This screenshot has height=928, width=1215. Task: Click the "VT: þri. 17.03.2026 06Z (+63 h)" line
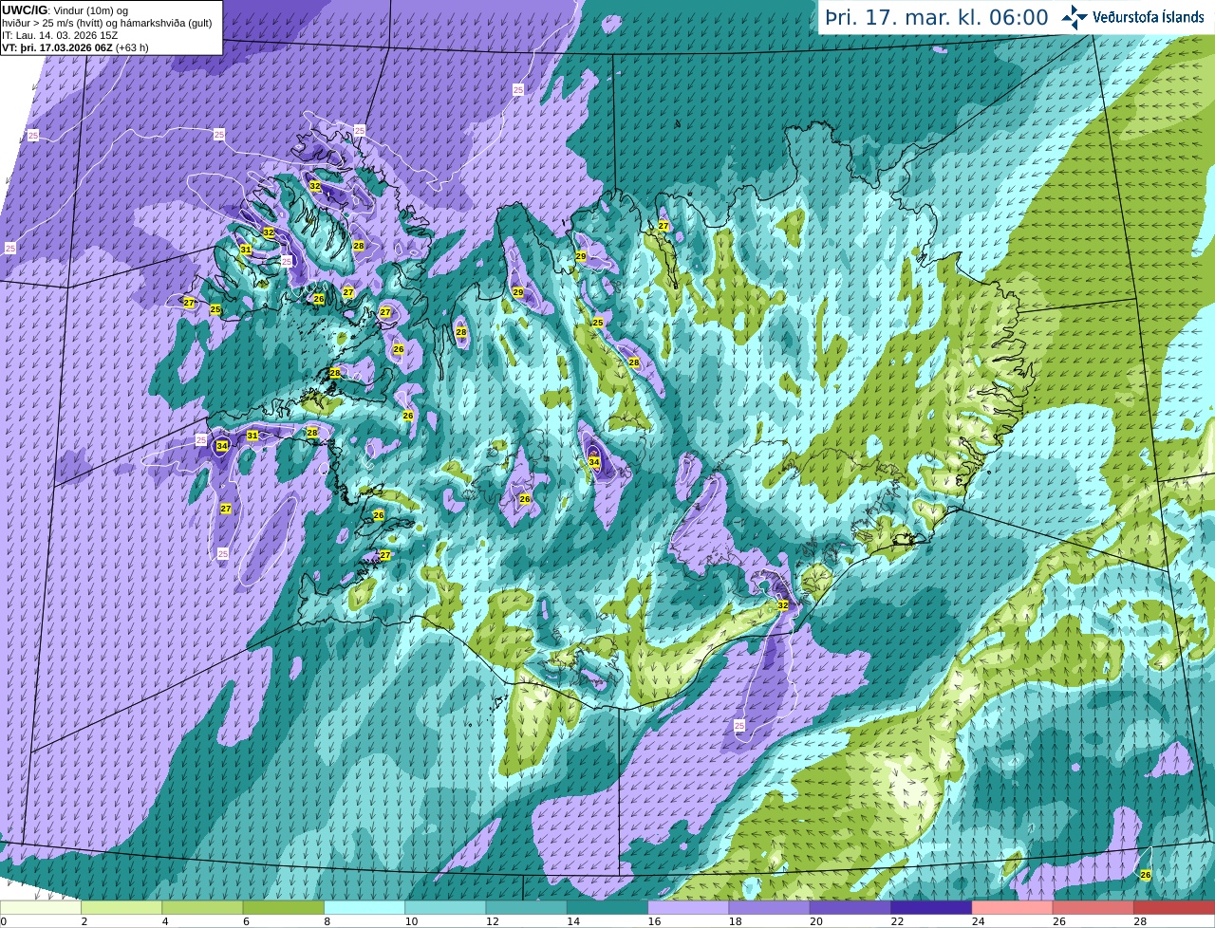pos(75,47)
